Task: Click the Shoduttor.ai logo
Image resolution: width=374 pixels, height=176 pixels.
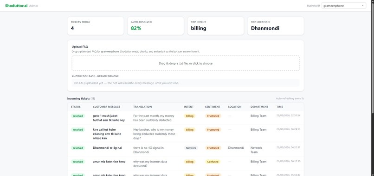Action: click(x=16, y=6)
